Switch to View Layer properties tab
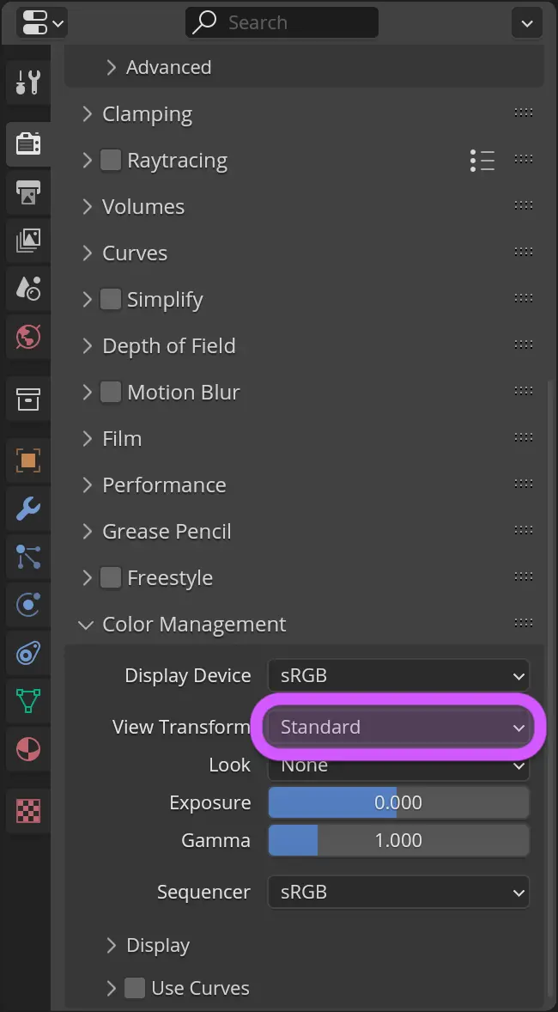The width and height of the screenshot is (558, 1012). [x=27, y=240]
